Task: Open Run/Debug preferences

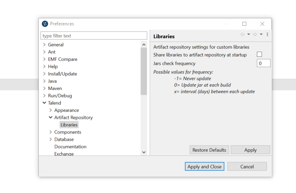Action: coord(60,96)
